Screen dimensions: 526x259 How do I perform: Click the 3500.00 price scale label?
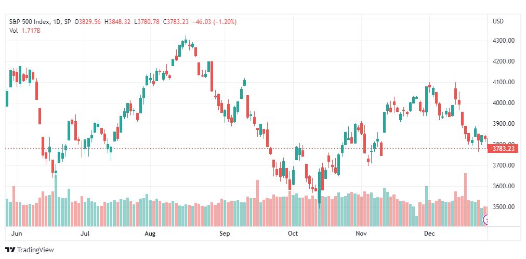pyautogui.click(x=503, y=207)
